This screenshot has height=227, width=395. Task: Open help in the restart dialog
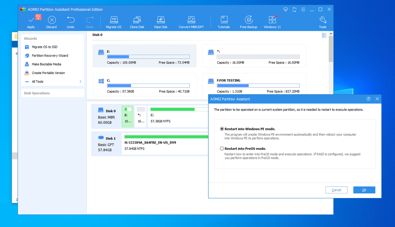pyautogui.click(x=368, y=99)
